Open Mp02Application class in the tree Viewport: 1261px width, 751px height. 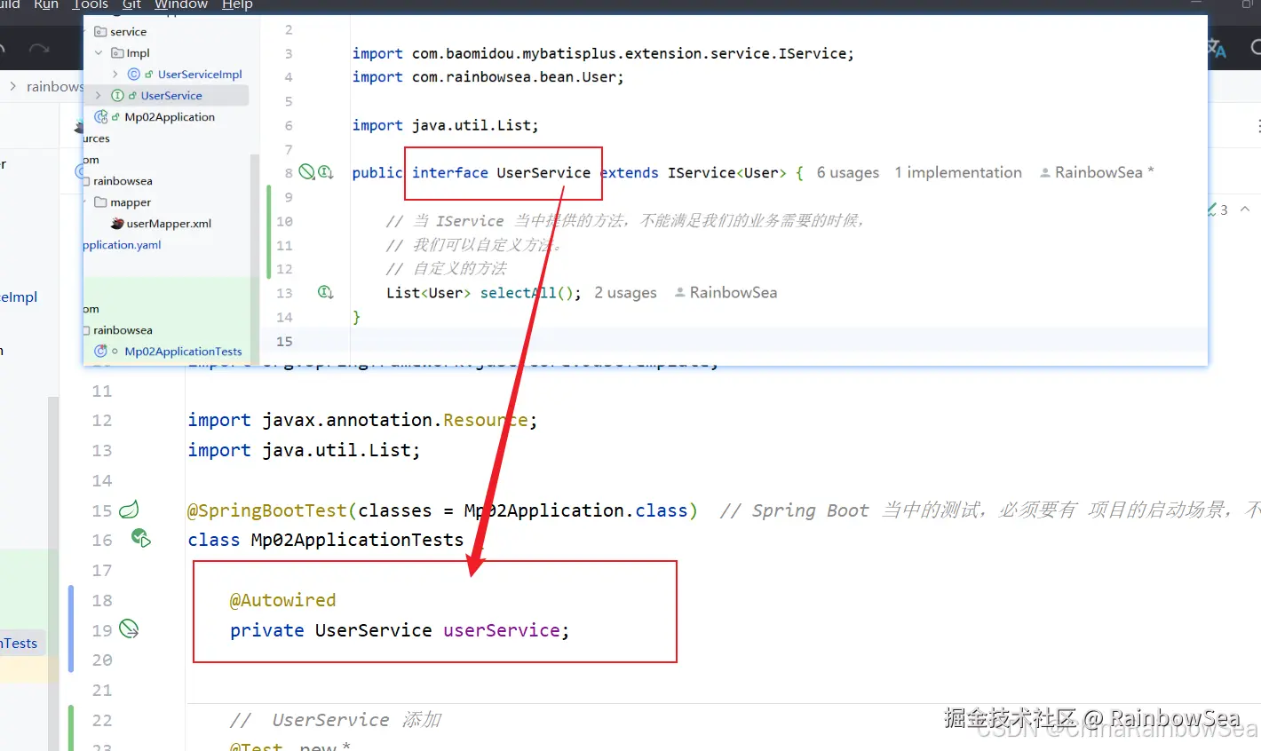170,117
